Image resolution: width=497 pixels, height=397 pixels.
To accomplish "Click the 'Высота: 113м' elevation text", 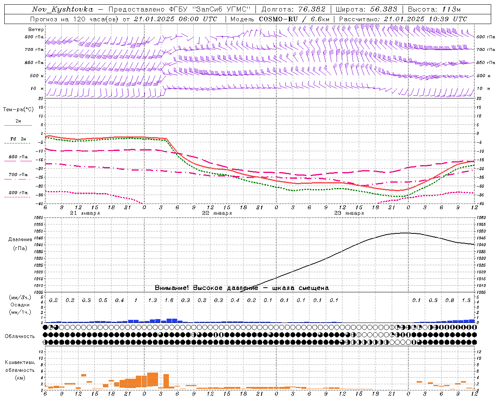I will (x=434, y=9).
